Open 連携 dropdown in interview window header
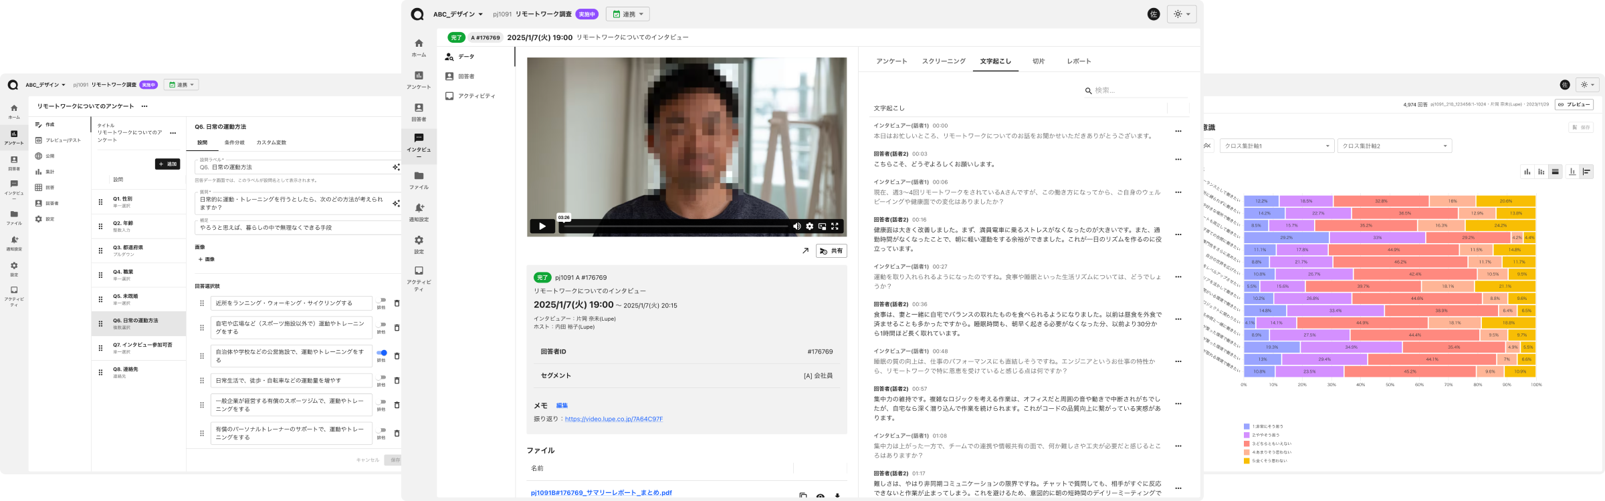 pyautogui.click(x=628, y=14)
